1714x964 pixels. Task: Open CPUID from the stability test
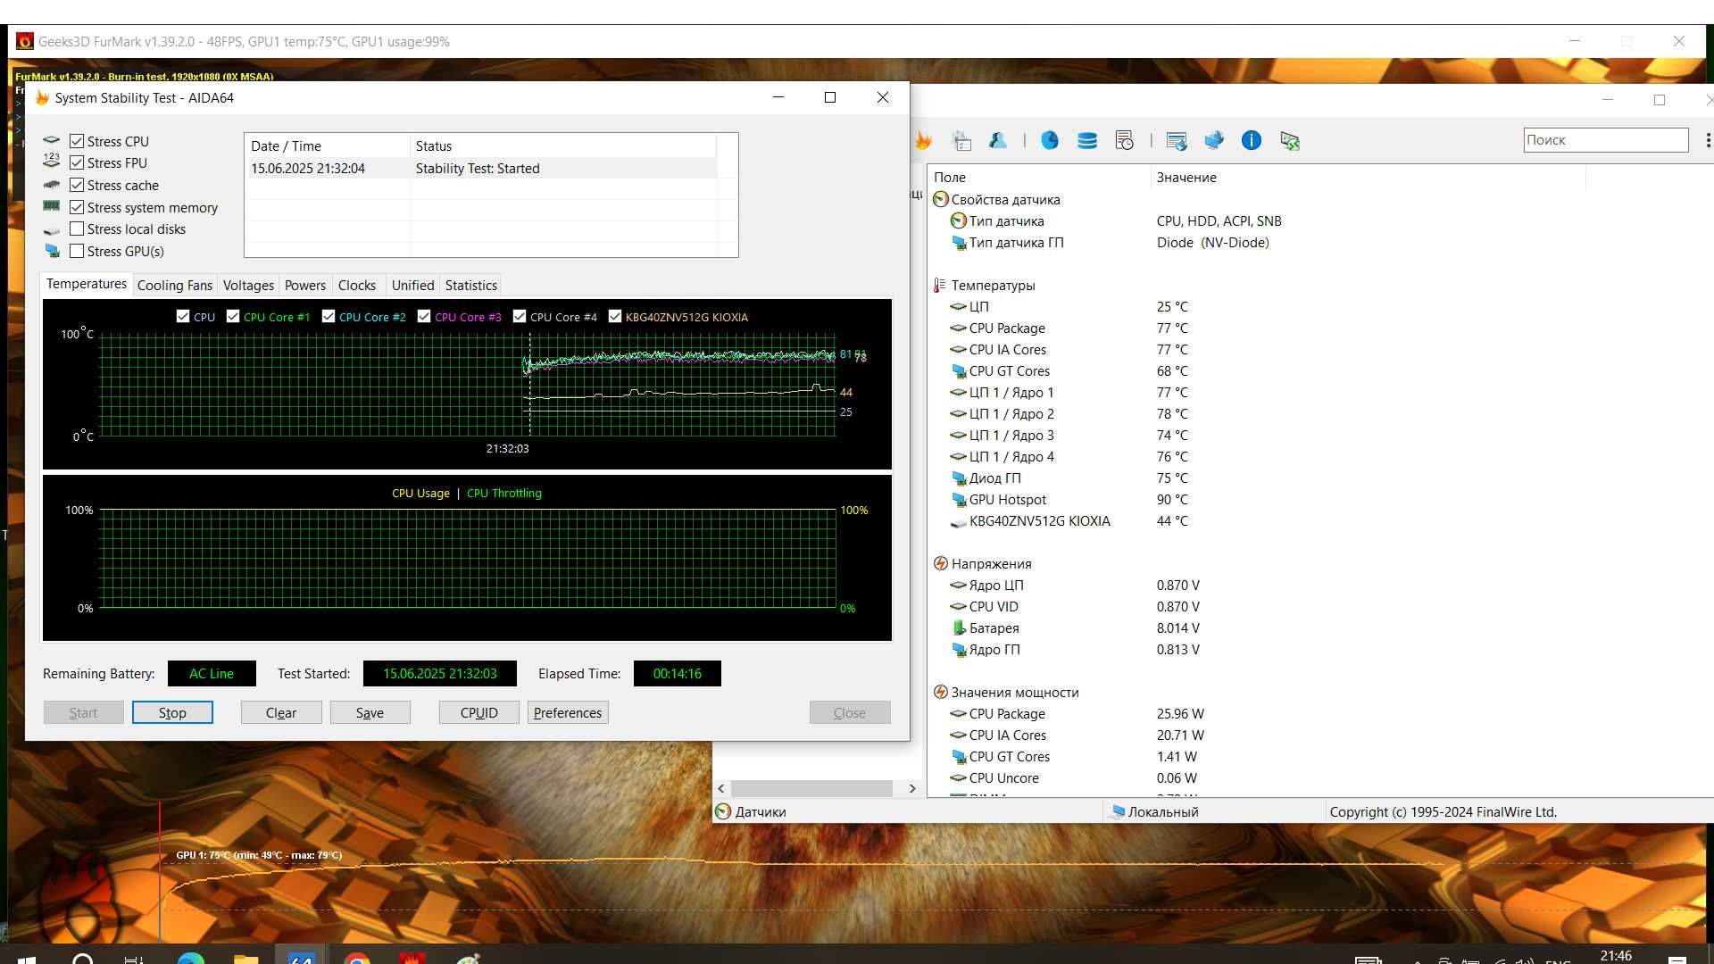pyautogui.click(x=479, y=712)
